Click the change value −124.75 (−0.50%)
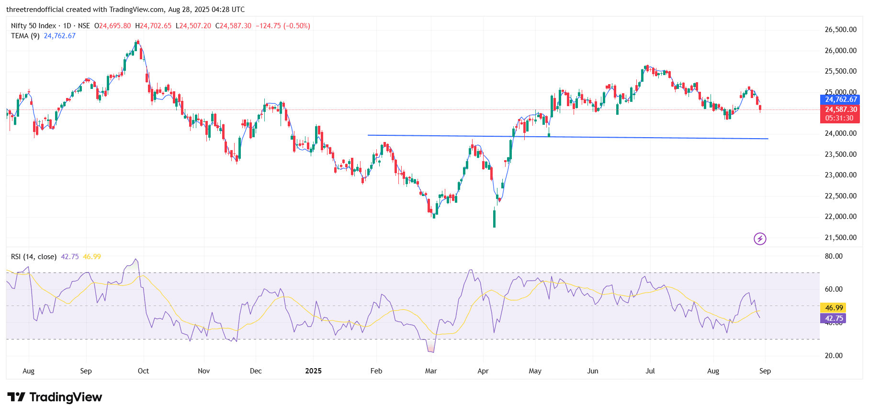869x415 pixels. [283, 26]
